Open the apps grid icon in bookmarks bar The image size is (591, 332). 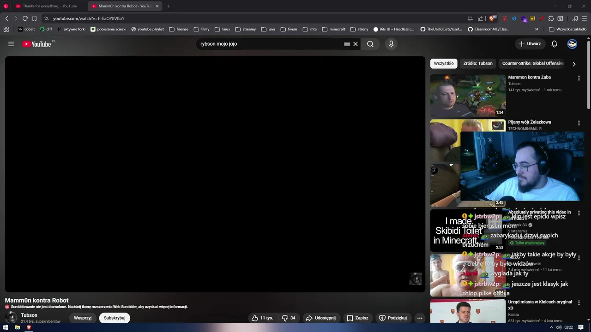[6, 29]
